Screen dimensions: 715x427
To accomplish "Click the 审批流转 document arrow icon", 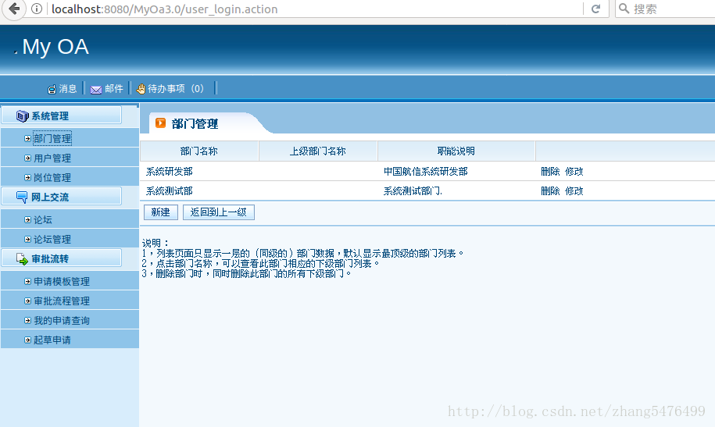I will 22,259.
